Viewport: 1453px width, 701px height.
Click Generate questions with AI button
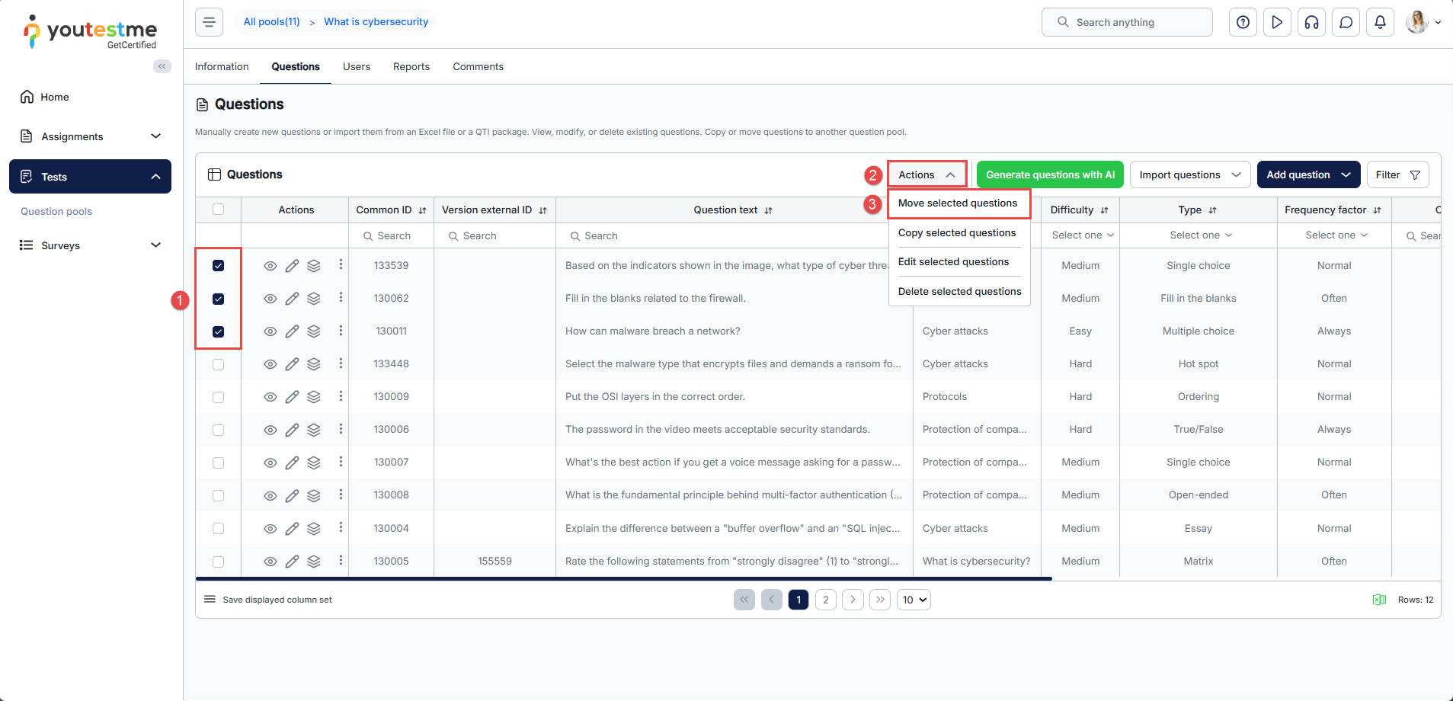[x=1050, y=174]
